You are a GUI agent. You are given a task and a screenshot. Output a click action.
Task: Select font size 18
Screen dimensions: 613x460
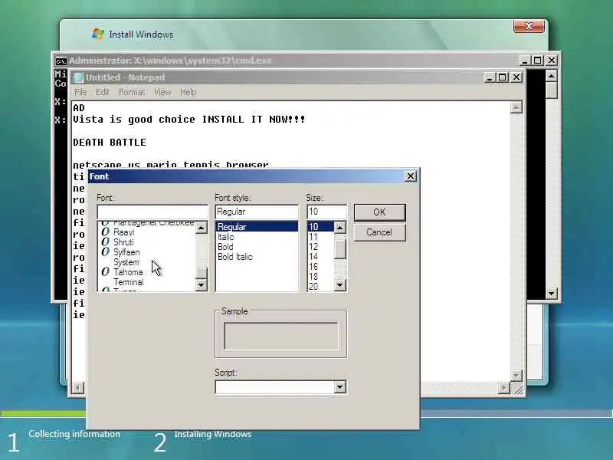(313, 277)
